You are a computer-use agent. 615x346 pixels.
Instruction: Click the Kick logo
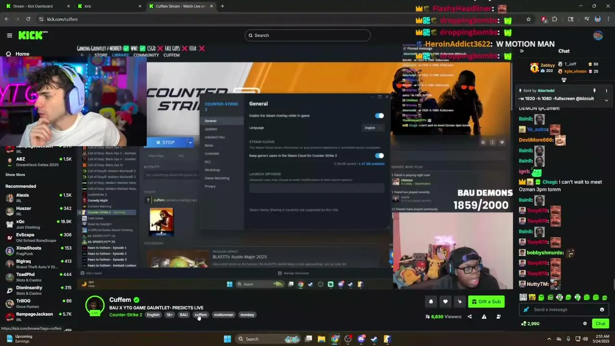coord(33,35)
